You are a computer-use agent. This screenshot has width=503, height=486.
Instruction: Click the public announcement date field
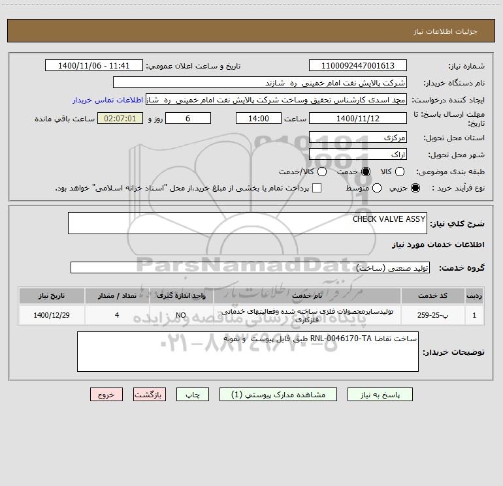(x=93, y=65)
